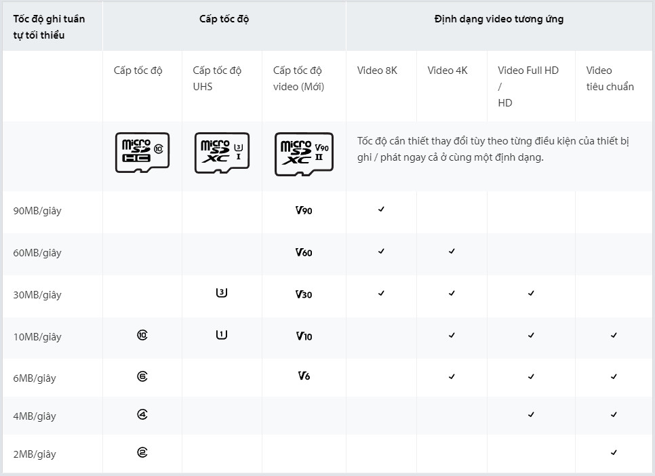Screen dimensions: 655x476
Task: Click the standard video checkmark in the 2MB/giây row
Action: (614, 452)
